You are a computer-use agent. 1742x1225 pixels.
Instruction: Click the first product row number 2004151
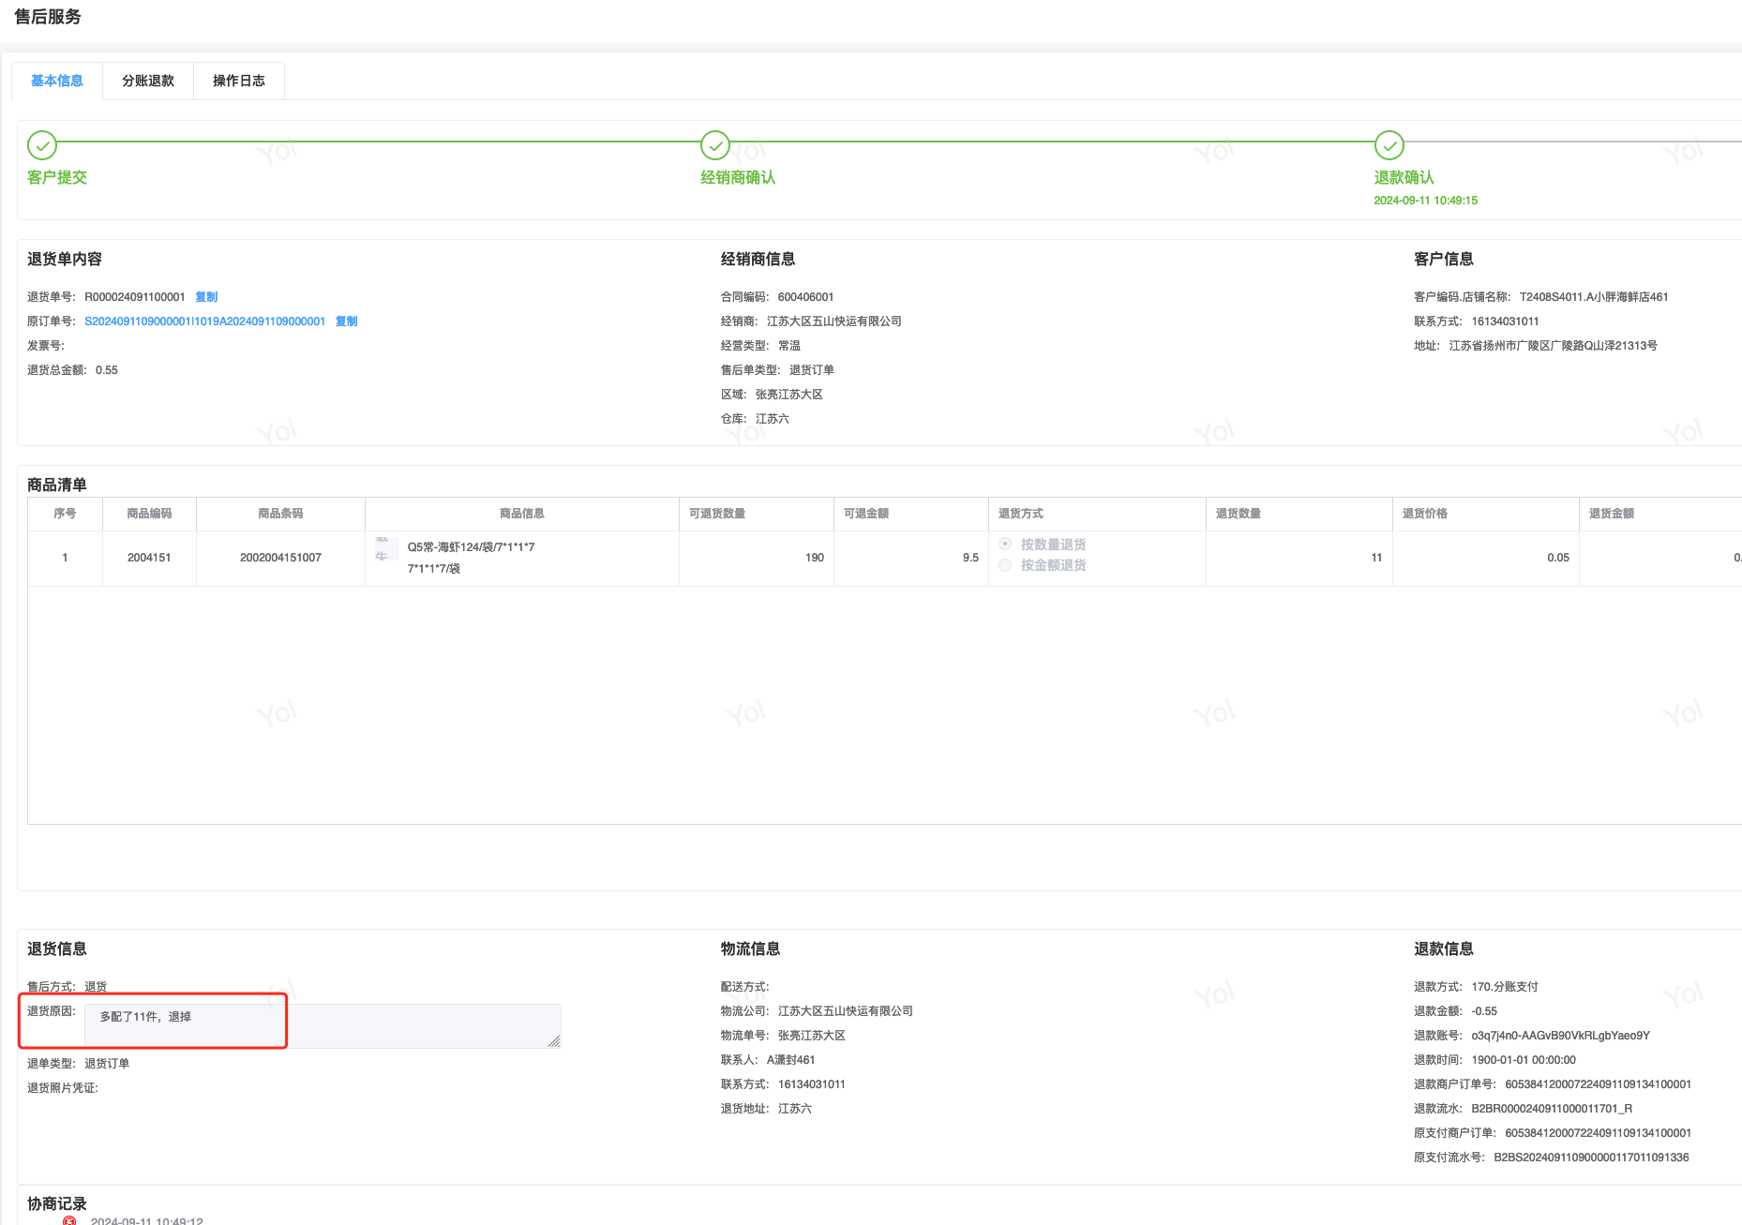(149, 558)
